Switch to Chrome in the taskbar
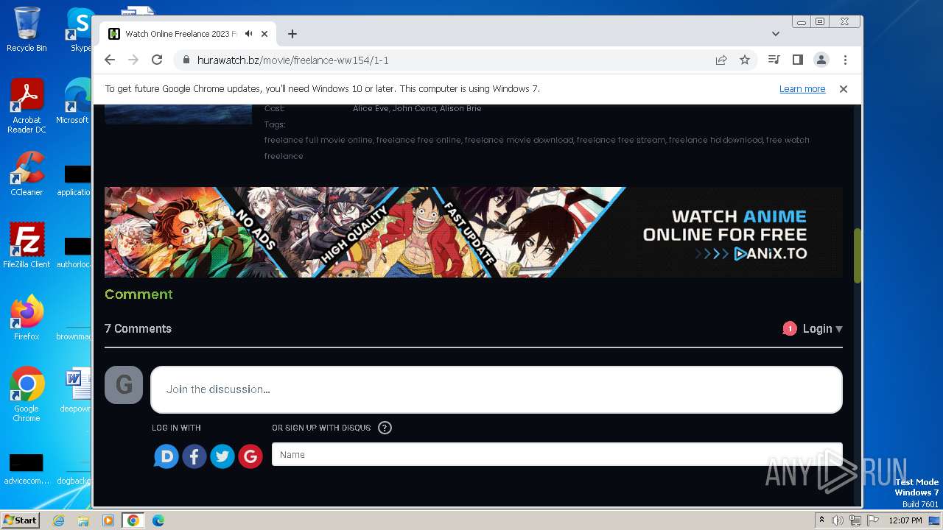 [x=133, y=520]
